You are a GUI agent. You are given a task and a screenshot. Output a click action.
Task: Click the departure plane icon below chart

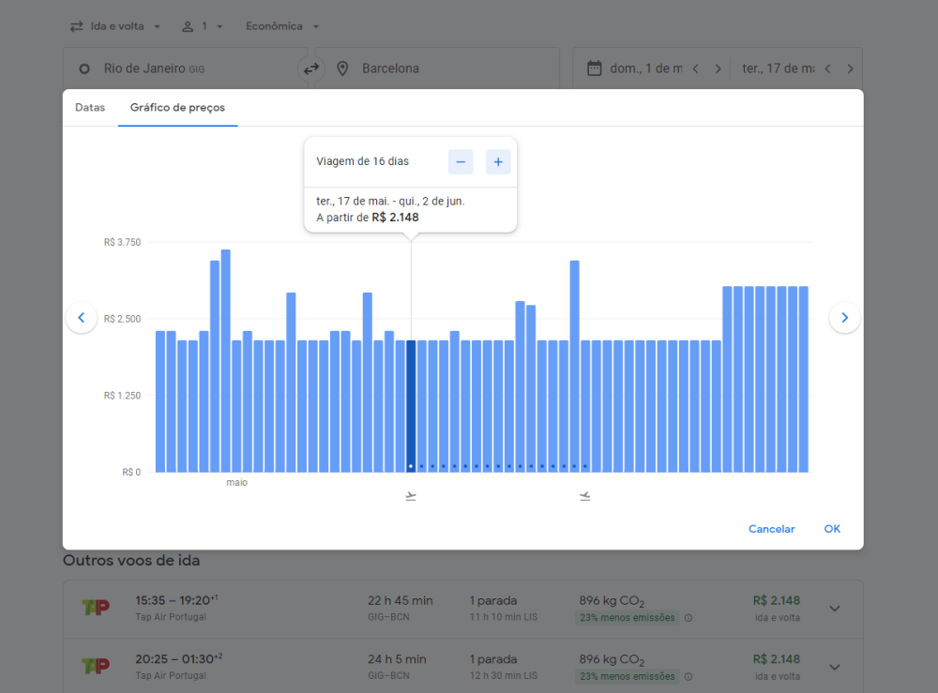(411, 495)
